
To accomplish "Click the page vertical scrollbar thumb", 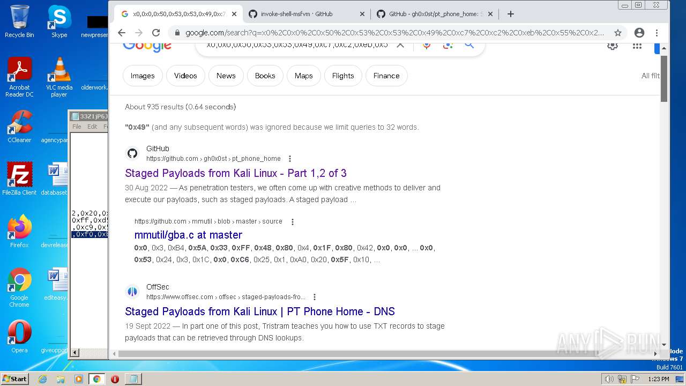I will (x=664, y=78).
